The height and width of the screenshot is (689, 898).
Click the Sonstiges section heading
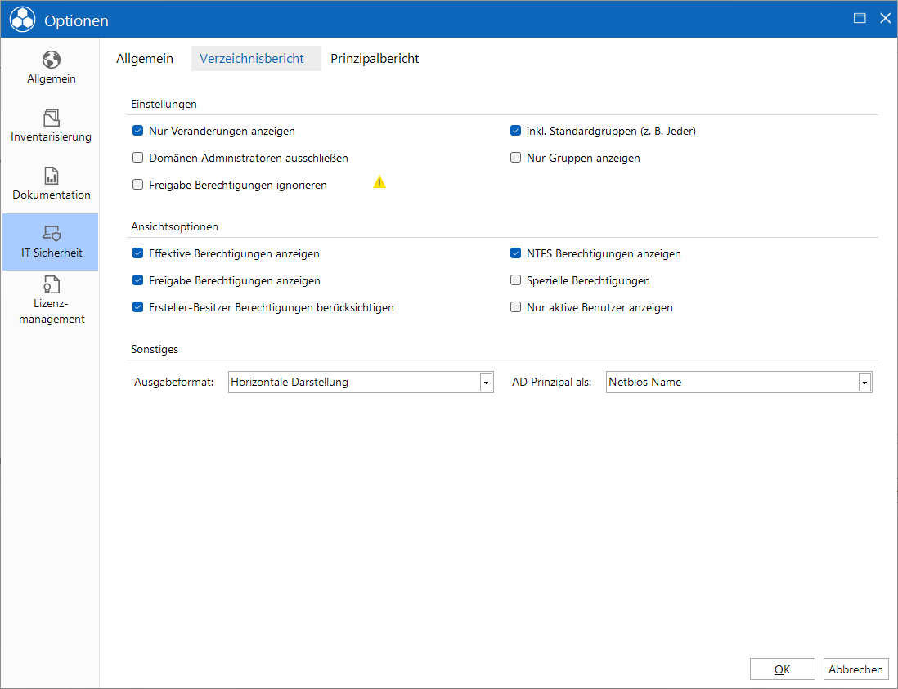pyautogui.click(x=155, y=349)
